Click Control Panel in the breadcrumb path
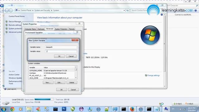Screen dimensions: 199x112 pos(26,10)
